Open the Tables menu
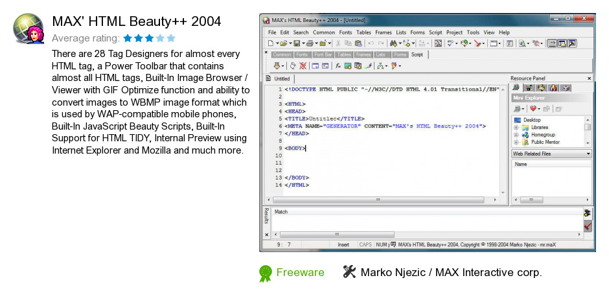This screenshot has width=609, height=302. [363, 32]
